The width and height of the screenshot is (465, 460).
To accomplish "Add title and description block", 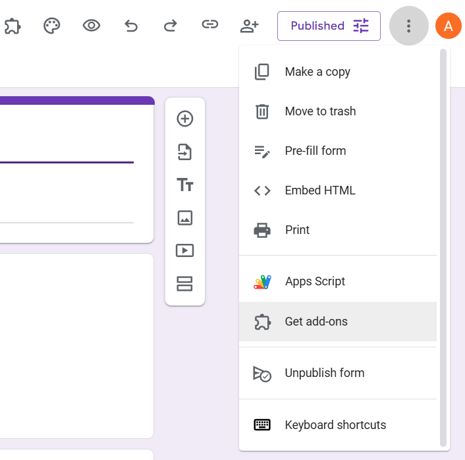I will coord(185,185).
